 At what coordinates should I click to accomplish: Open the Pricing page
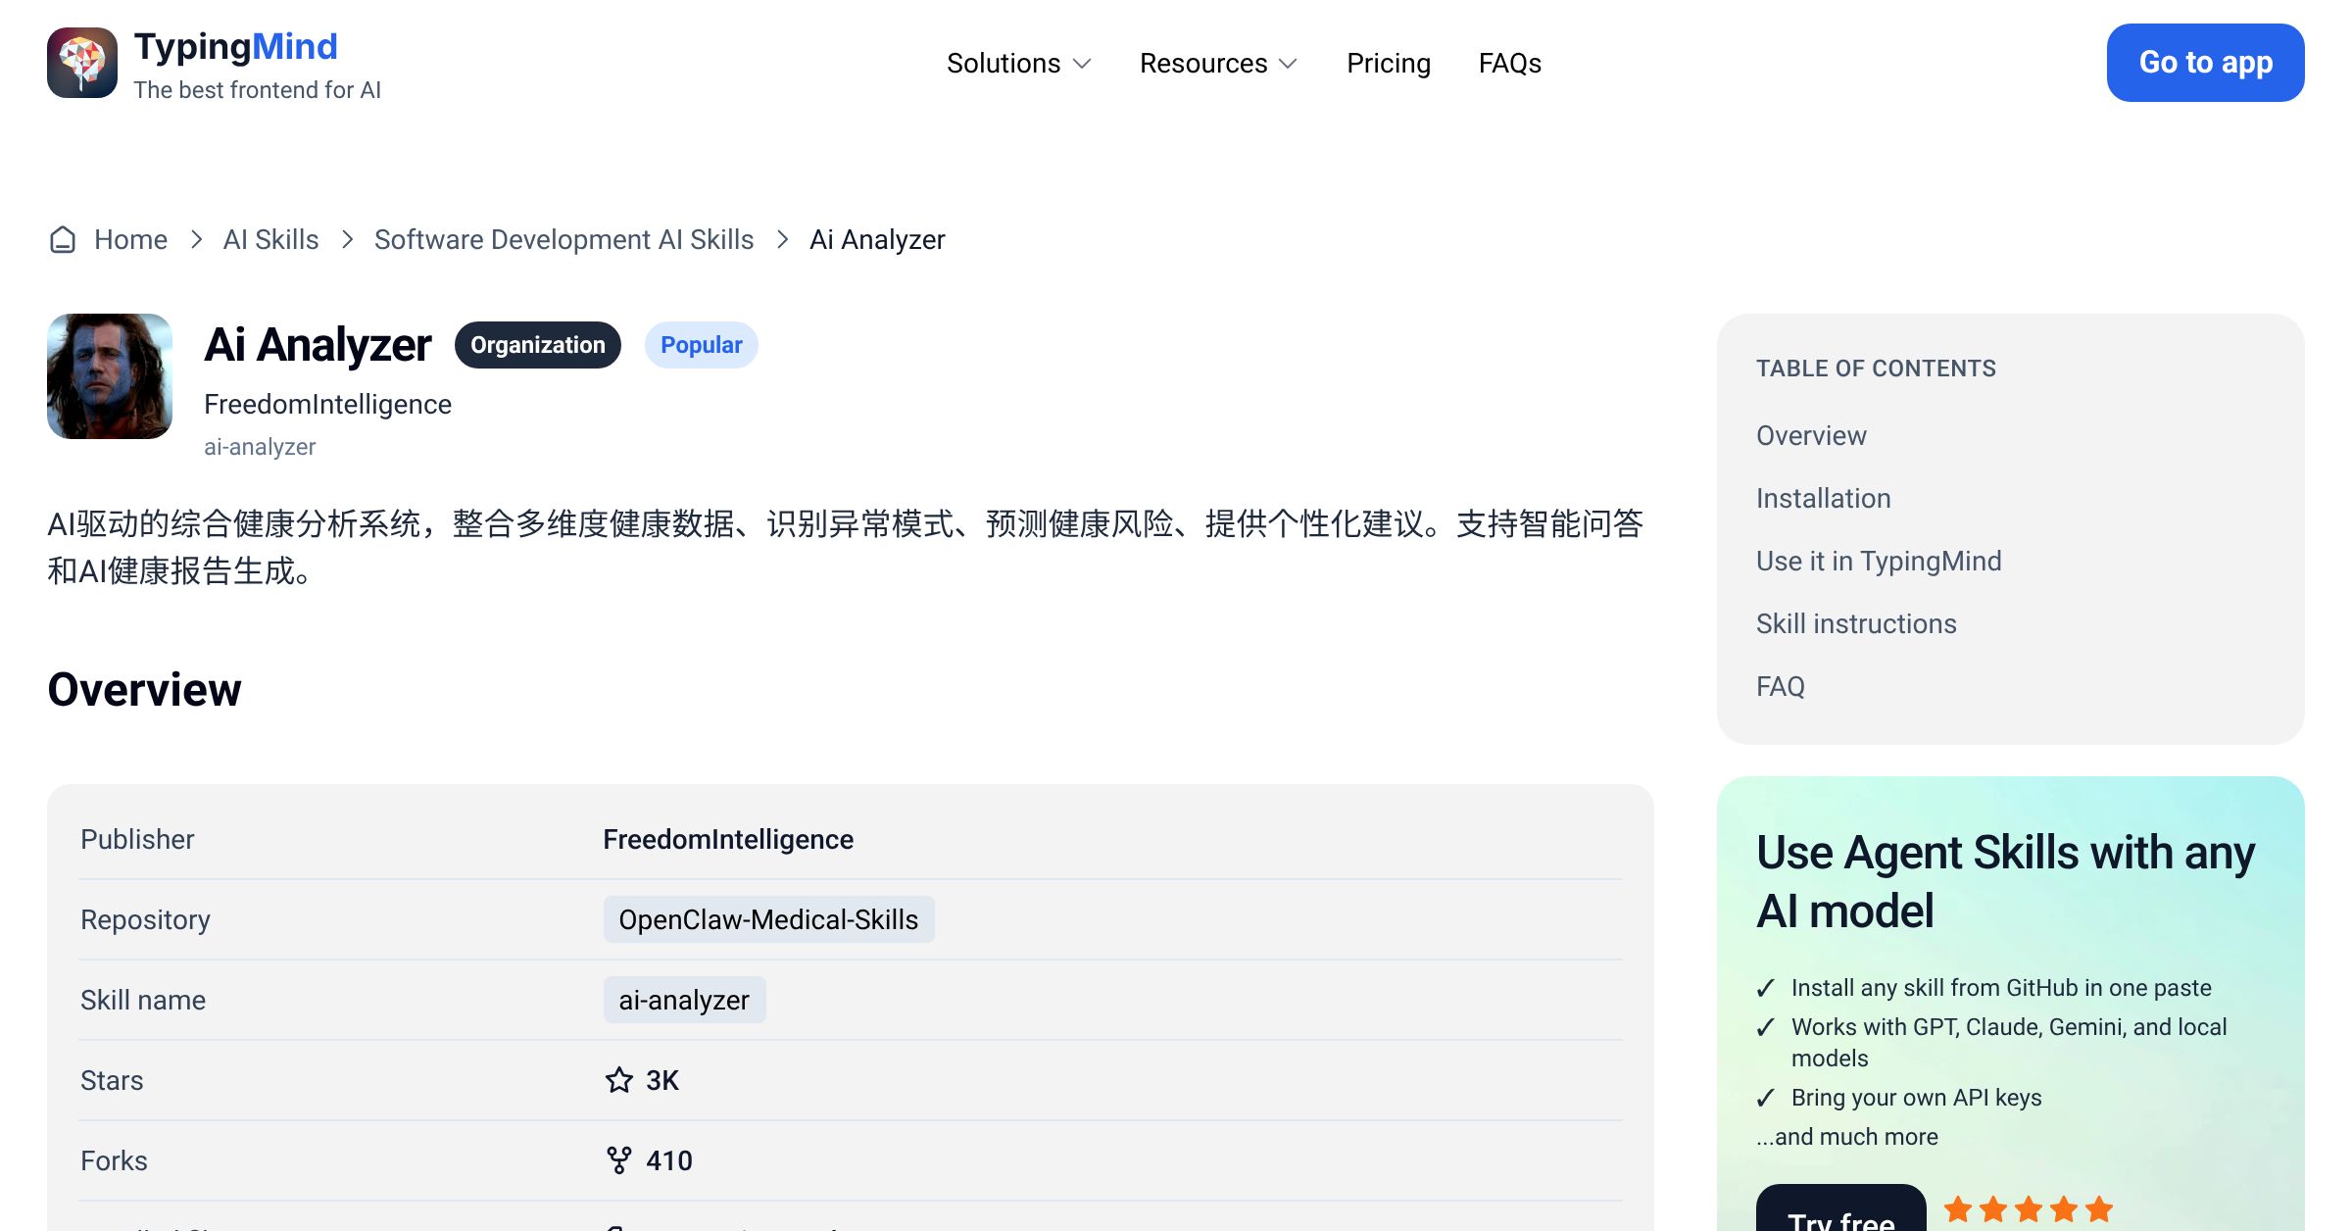[x=1389, y=63]
